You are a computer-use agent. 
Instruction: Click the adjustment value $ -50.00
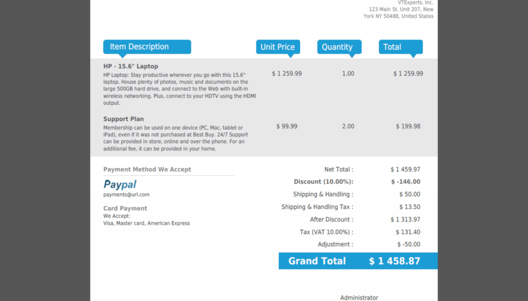(409, 245)
